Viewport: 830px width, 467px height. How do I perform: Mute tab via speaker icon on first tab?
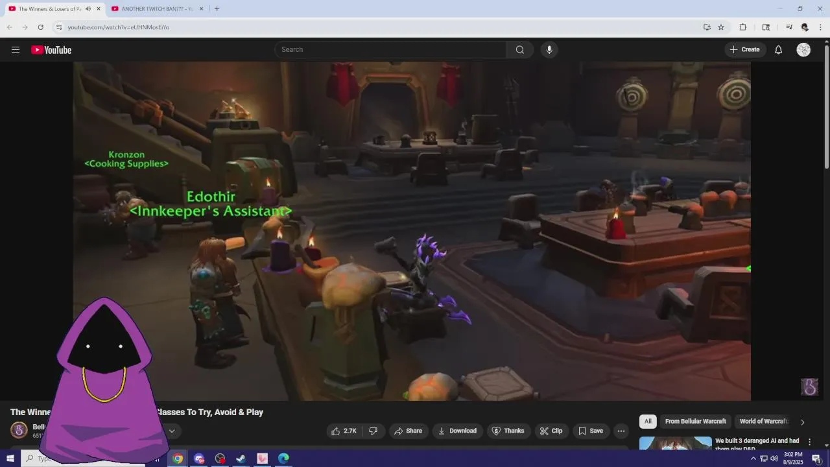click(88, 9)
